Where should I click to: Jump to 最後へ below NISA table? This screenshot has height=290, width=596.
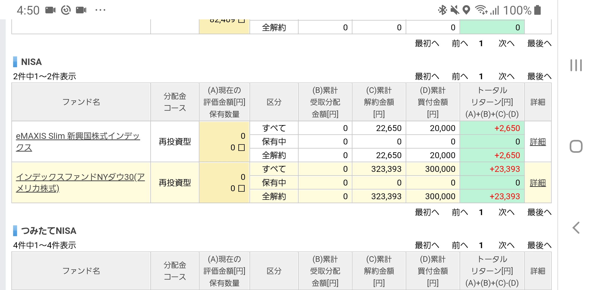click(x=539, y=212)
